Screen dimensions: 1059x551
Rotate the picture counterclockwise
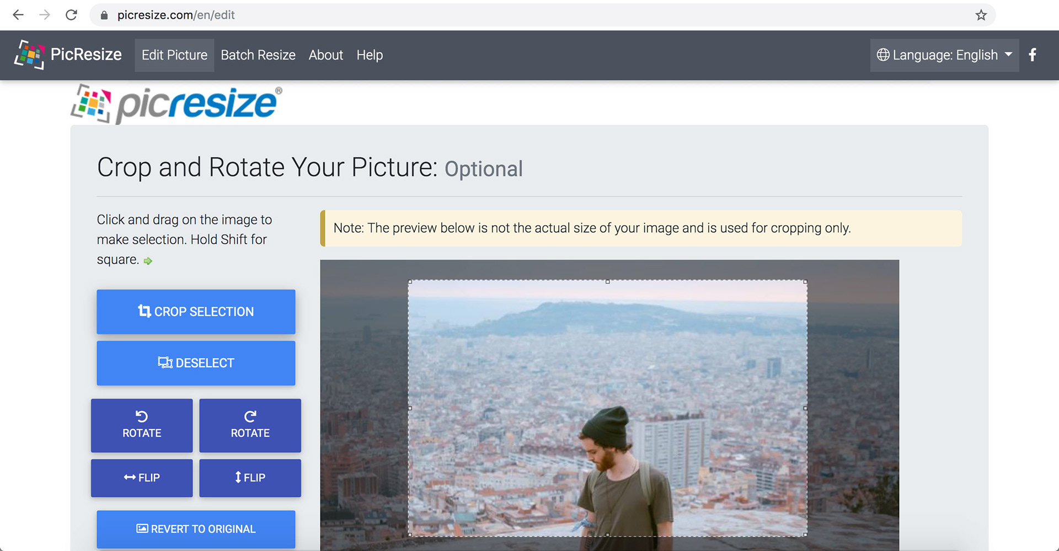coord(142,425)
